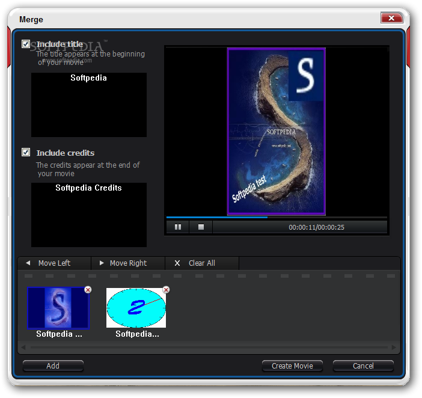Image resolution: width=422 pixels, height=398 pixels.
Task: Click the storyboard scroll left arrow
Action: [23, 347]
